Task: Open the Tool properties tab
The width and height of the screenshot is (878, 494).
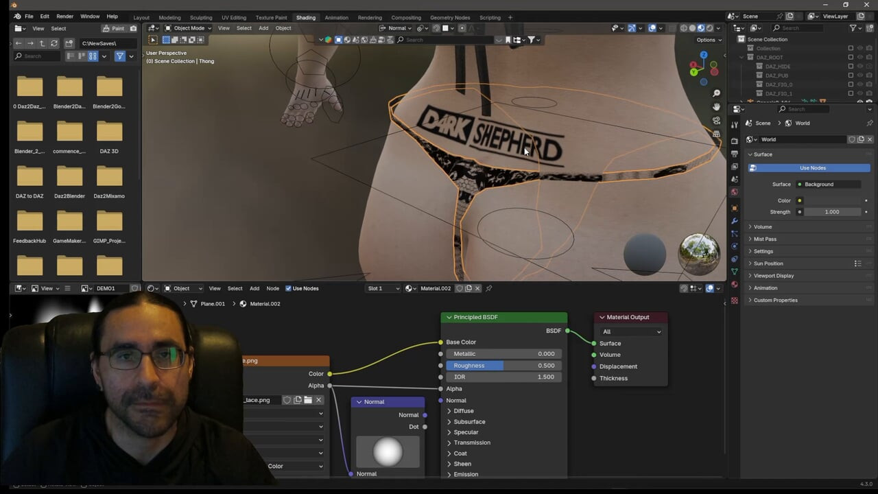Action: pyautogui.click(x=735, y=124)
